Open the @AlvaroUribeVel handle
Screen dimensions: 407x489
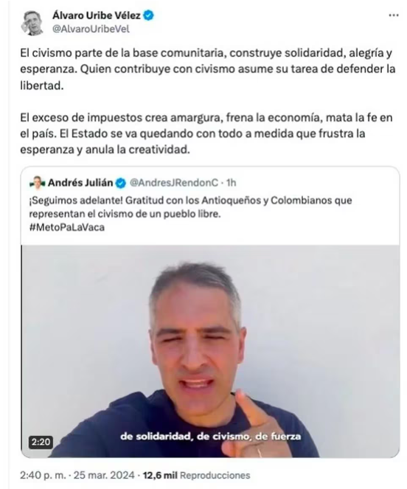click(x=91, y=29)
